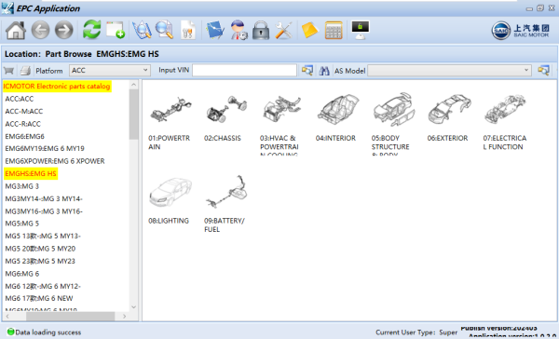Open new window with plus icon
The width and height of the screenshot is (559, 339).
point(116,30)
